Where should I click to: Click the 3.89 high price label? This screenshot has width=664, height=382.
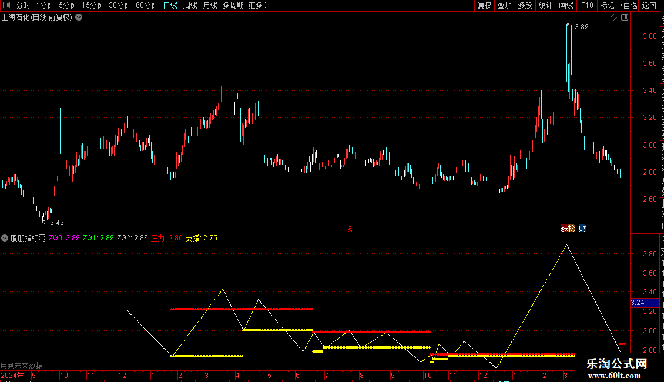point(582,26)
